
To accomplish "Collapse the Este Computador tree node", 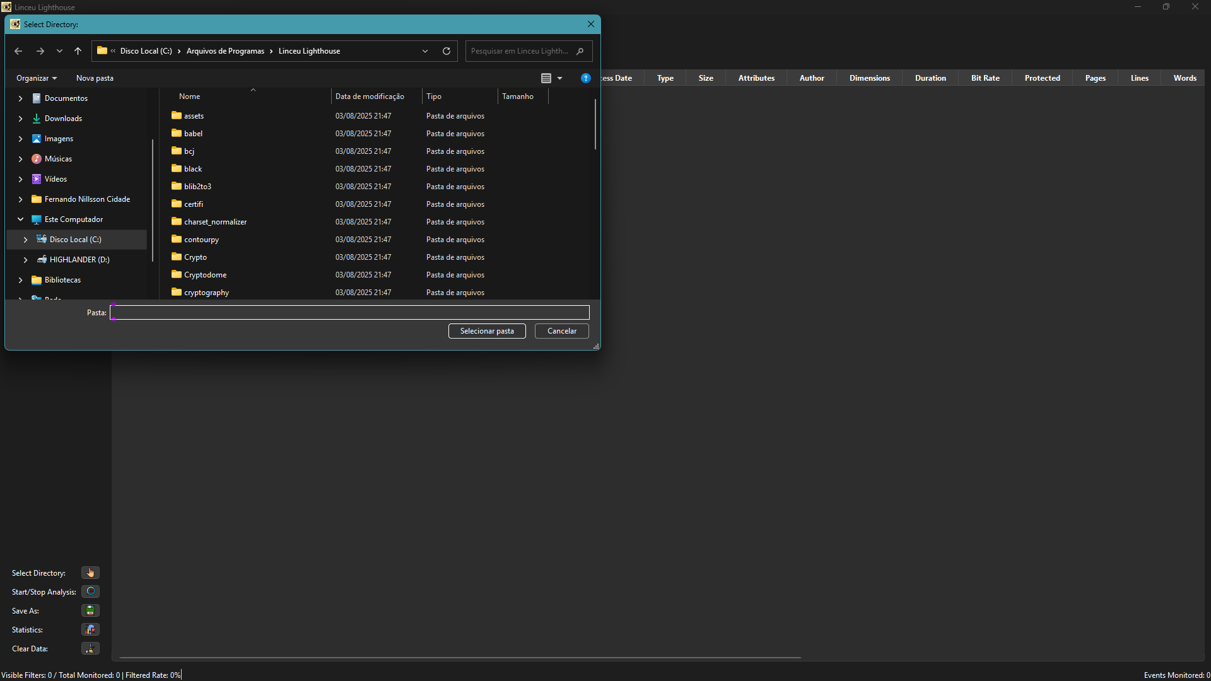I will coord(20,219).
